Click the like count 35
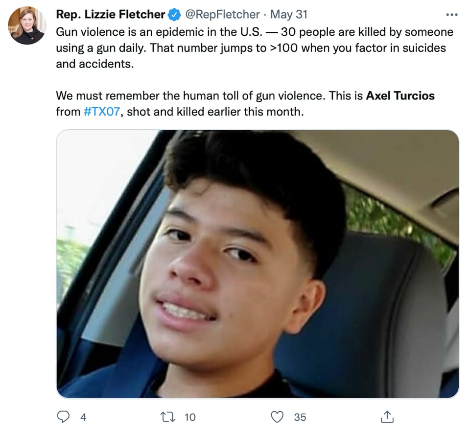The image size is (470, 426). click(x=300, y=417)
